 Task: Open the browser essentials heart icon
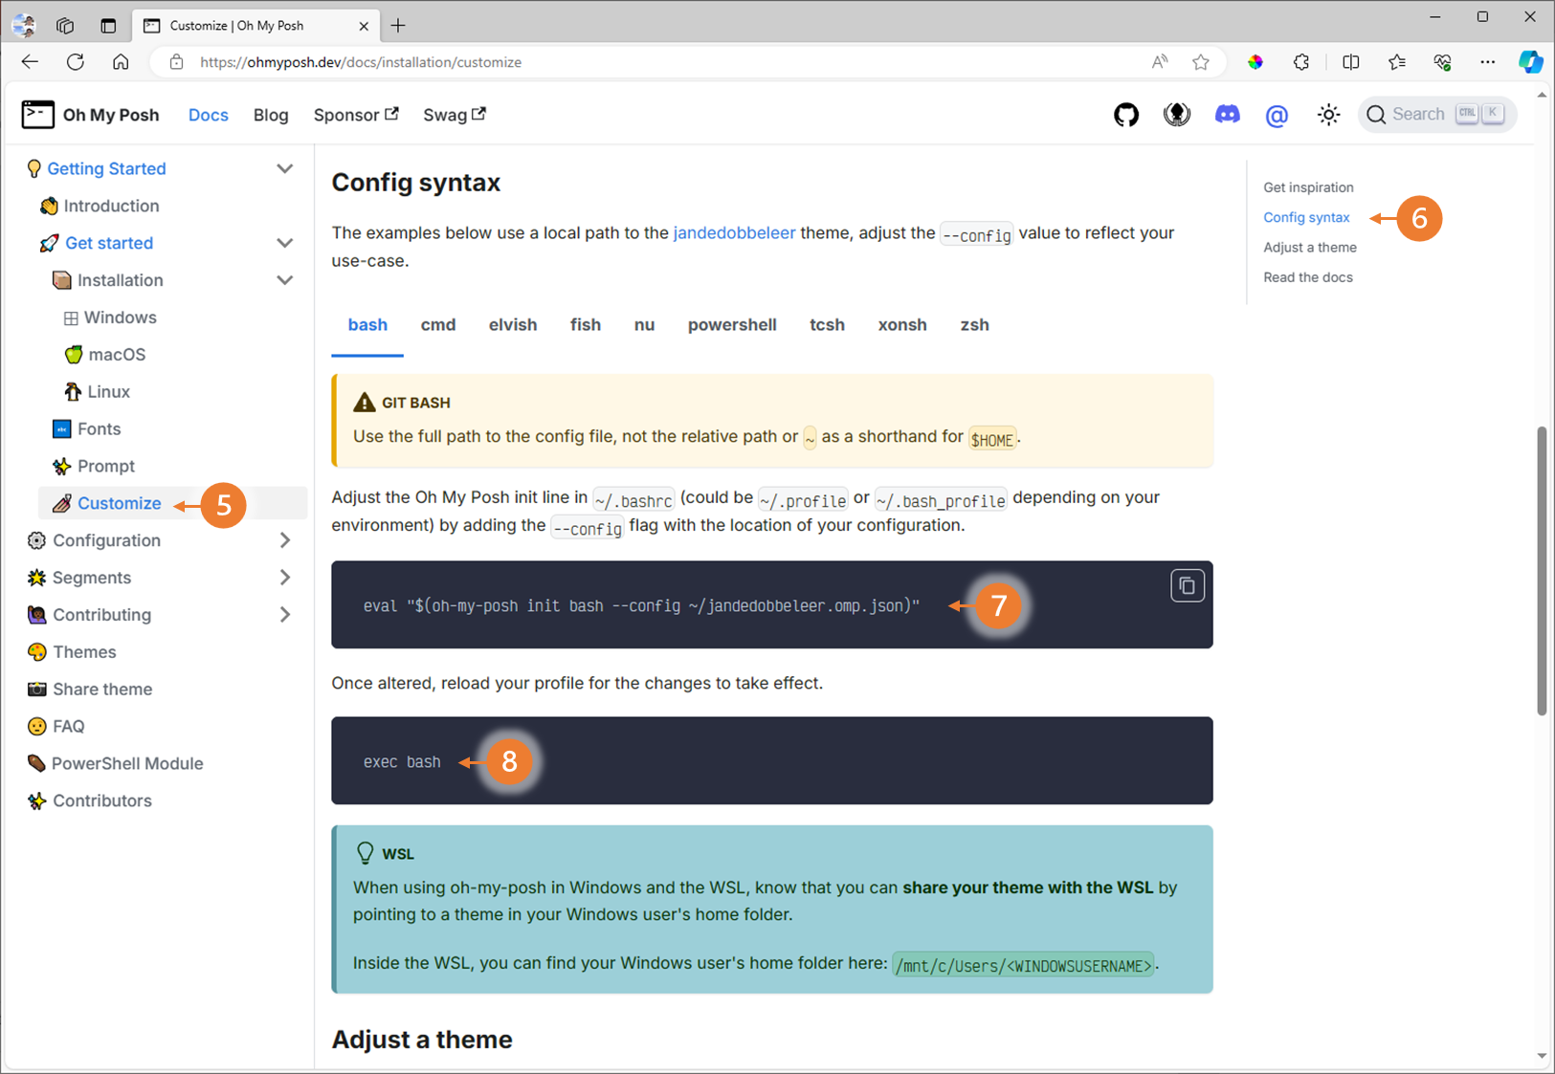click(1442, 62)
